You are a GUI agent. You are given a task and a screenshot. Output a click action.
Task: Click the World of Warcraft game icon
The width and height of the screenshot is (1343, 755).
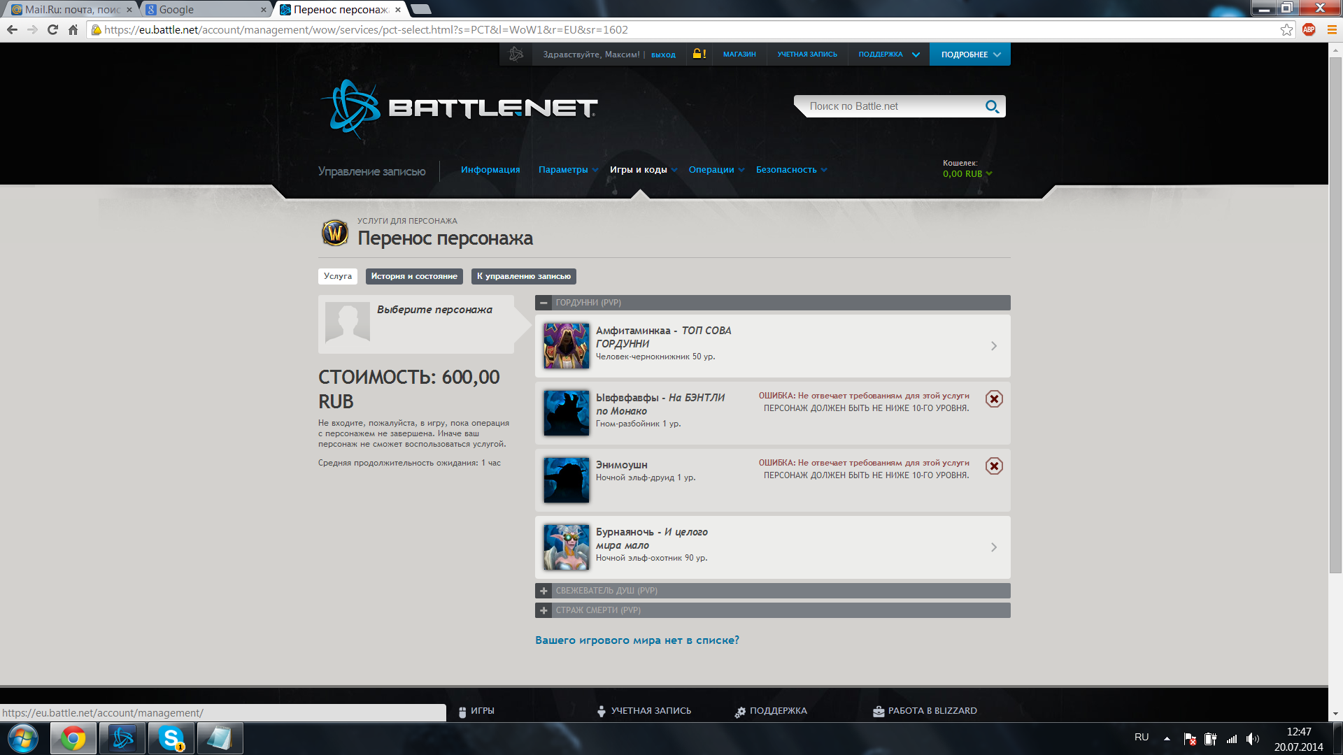[335, 233]
